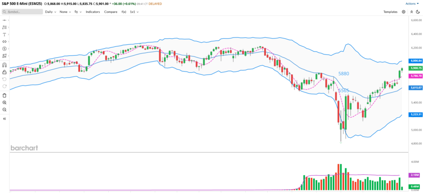Open the Compare menu

click(x=111, y=12)
